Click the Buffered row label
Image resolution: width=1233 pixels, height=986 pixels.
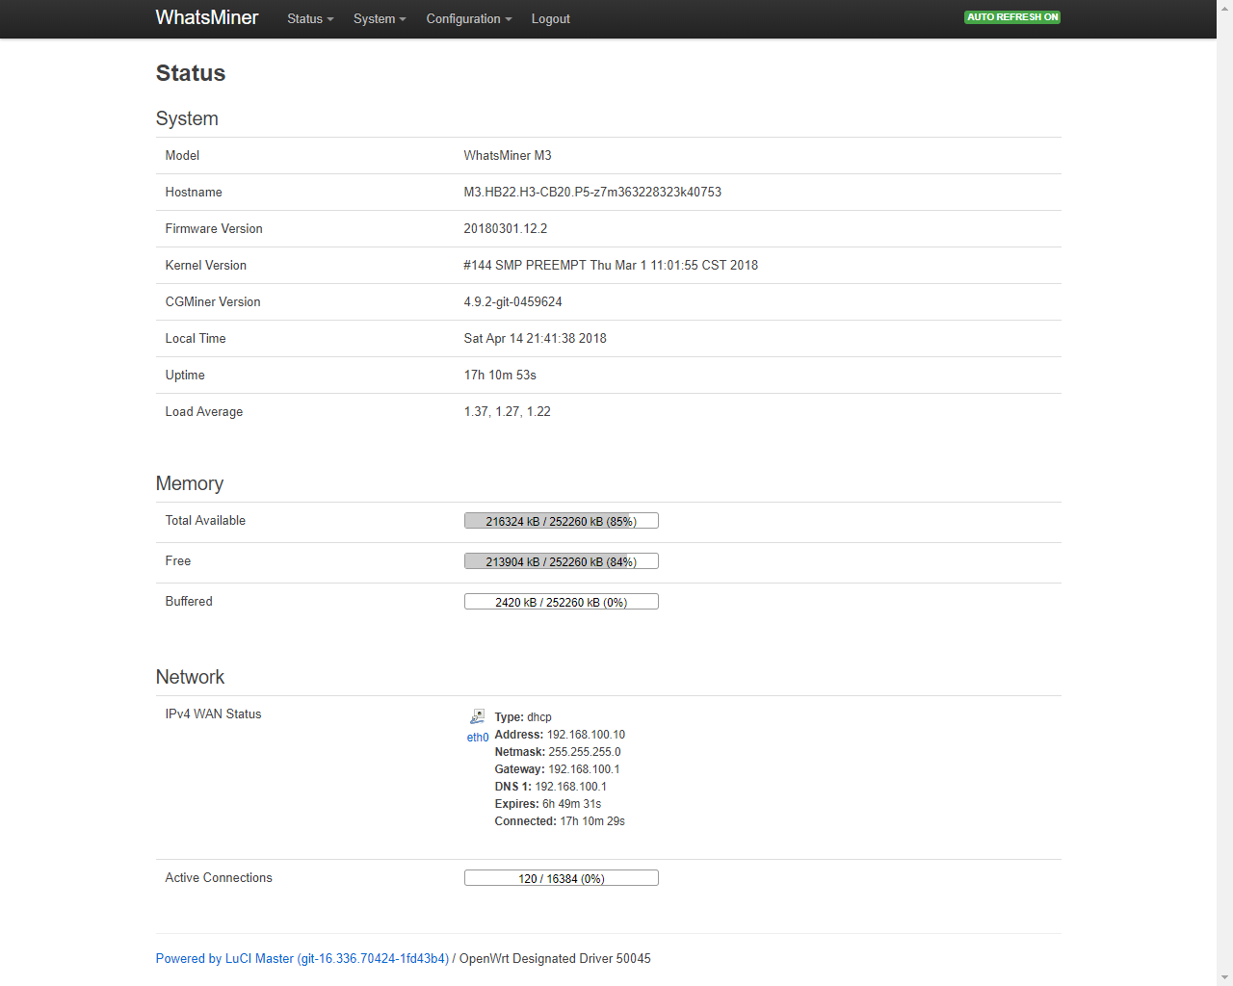click(189, 601)
